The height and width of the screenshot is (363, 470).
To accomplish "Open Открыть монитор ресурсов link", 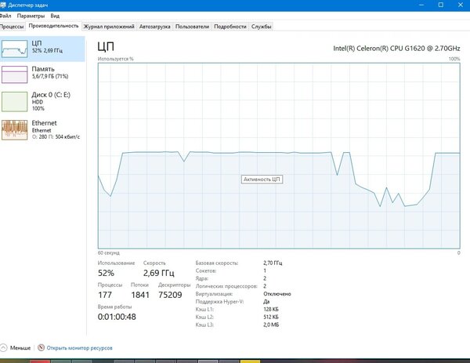I will pos(79,348).
